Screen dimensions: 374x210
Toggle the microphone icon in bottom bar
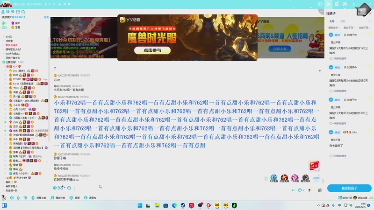[18, 197]
